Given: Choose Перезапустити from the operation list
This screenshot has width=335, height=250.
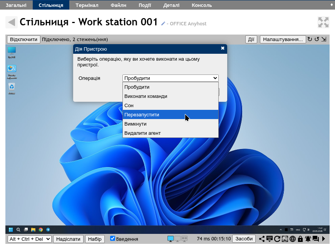Looking at the screenshot, I should (x=171, y=114).
